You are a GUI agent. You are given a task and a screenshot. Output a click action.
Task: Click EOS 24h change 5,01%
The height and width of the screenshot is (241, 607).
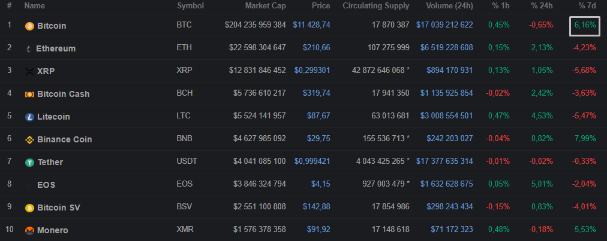tap(542, 184)
